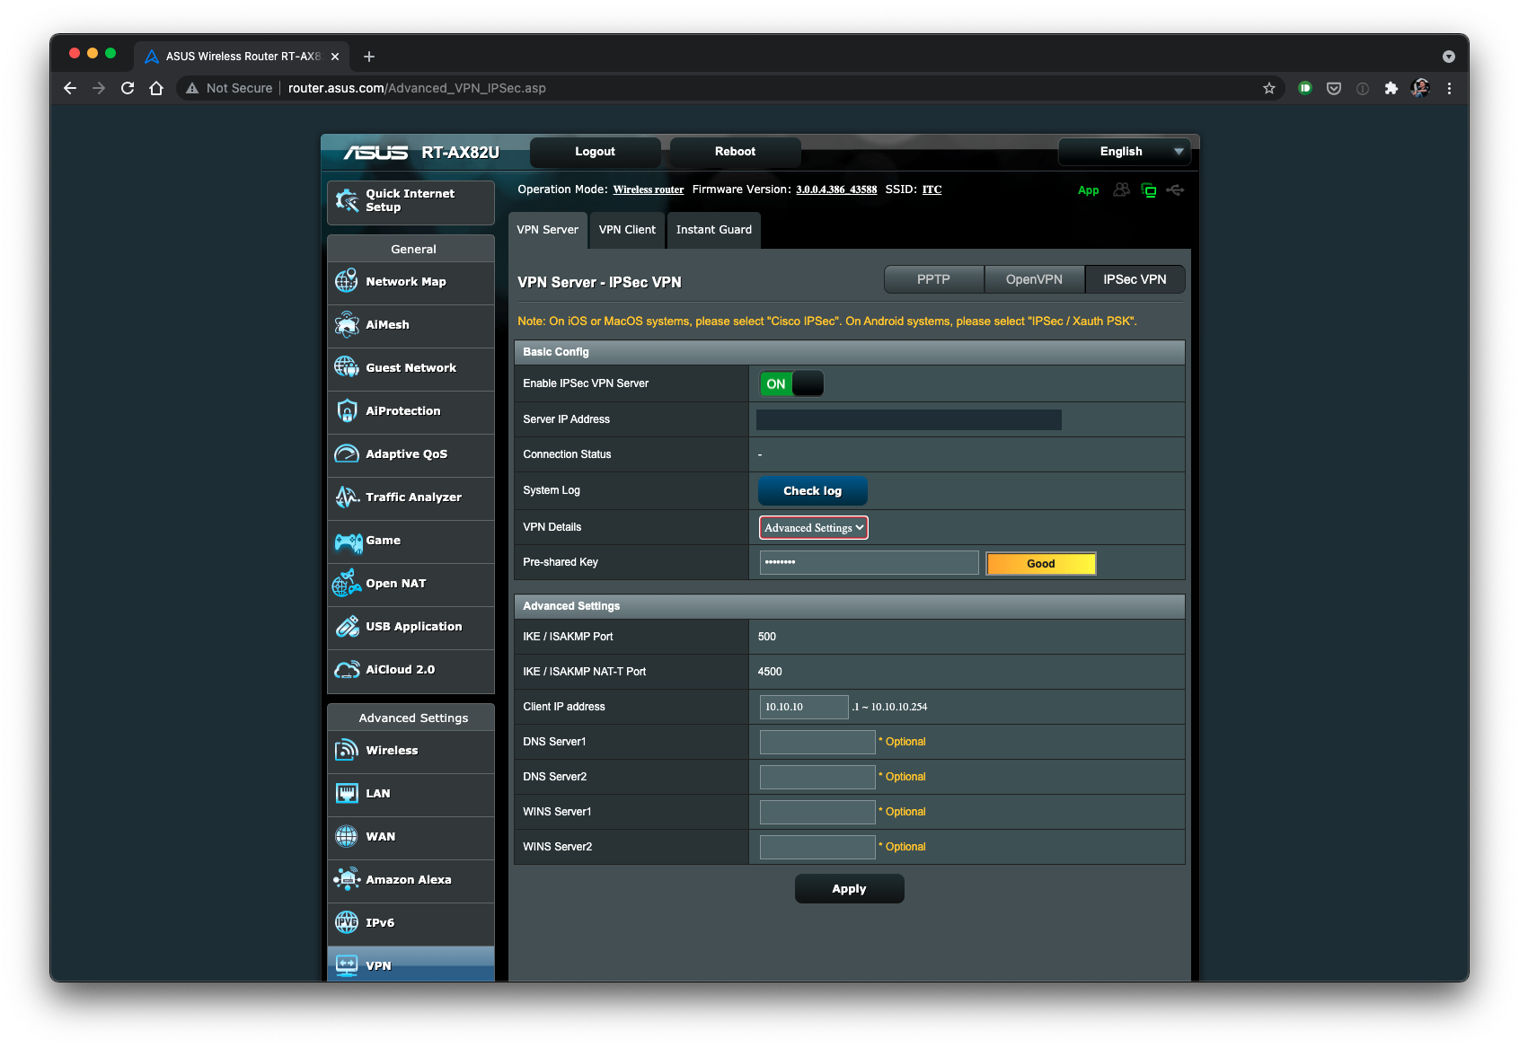
Task: Disable the IPSec VPN Server toggle
Action: point(791,383)
